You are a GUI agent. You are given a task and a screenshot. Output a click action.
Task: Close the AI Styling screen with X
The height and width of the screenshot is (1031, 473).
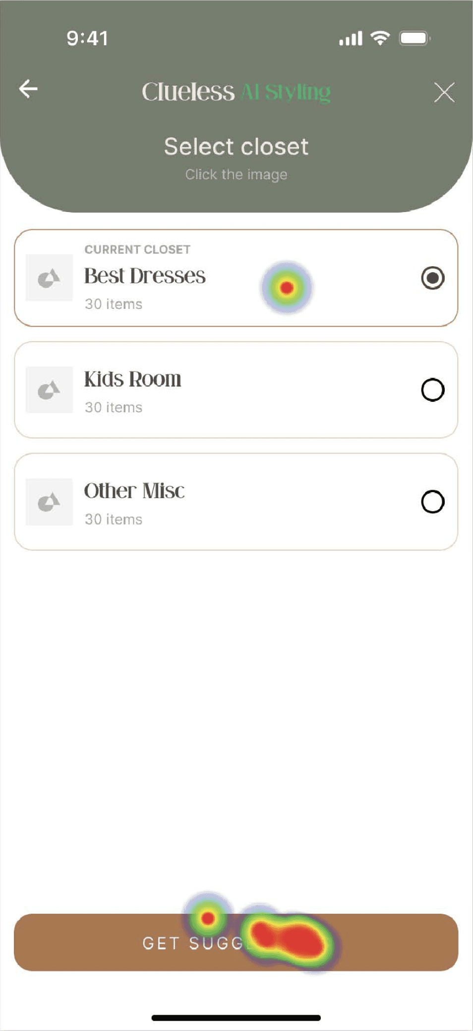point(444,92)
